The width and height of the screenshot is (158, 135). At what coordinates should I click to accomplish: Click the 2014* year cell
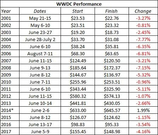pos(10,110)
